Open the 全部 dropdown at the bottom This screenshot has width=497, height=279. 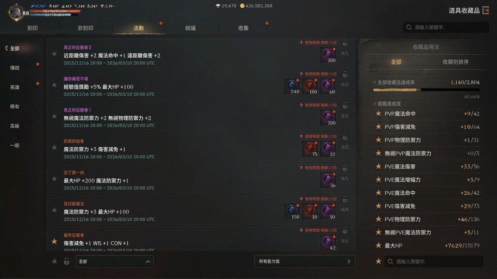114,261
